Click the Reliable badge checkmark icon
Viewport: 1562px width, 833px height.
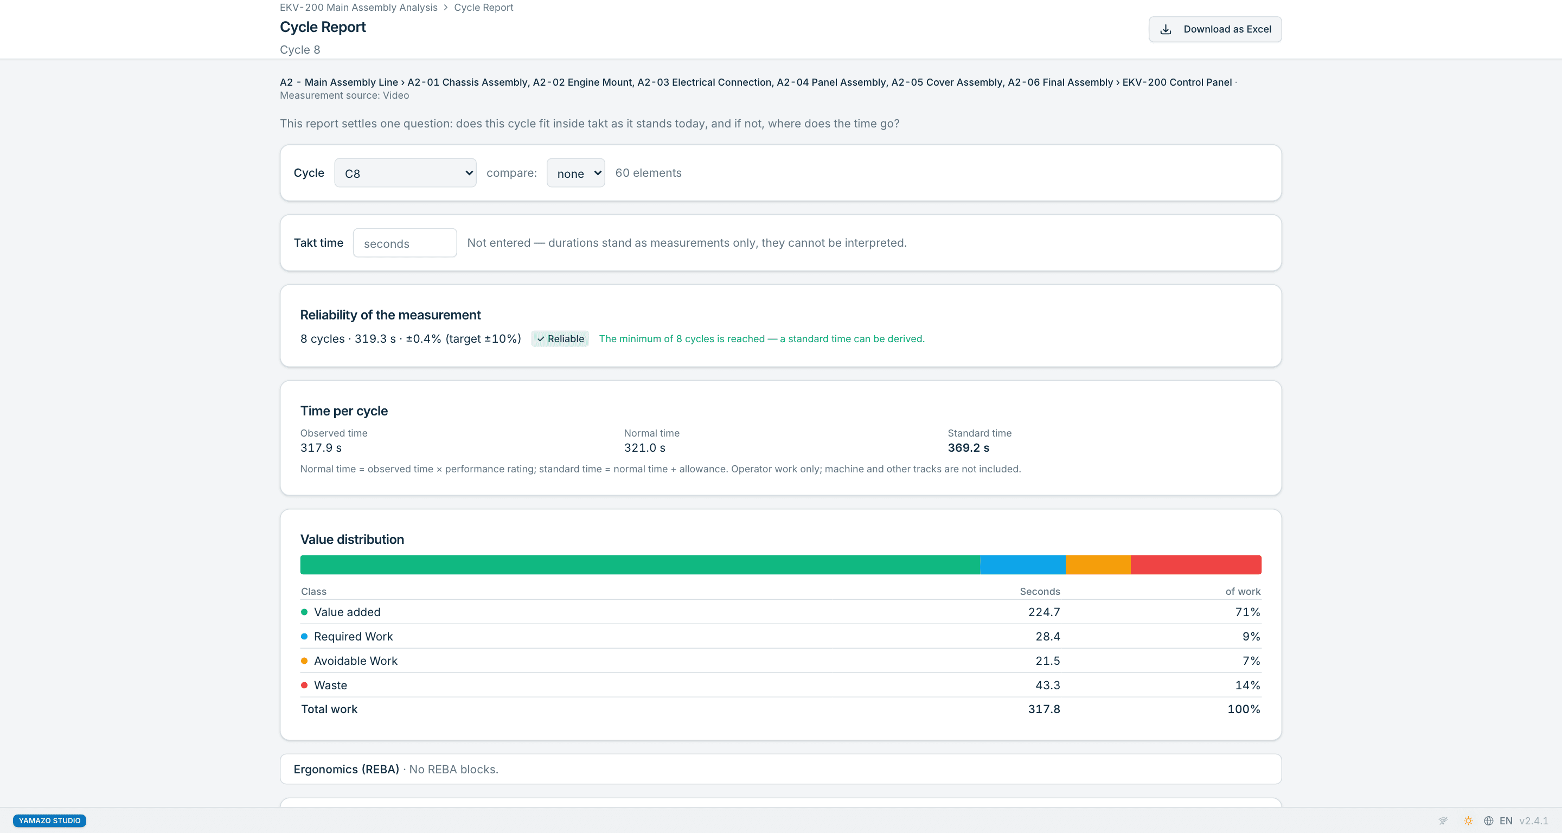coord(540,339)
